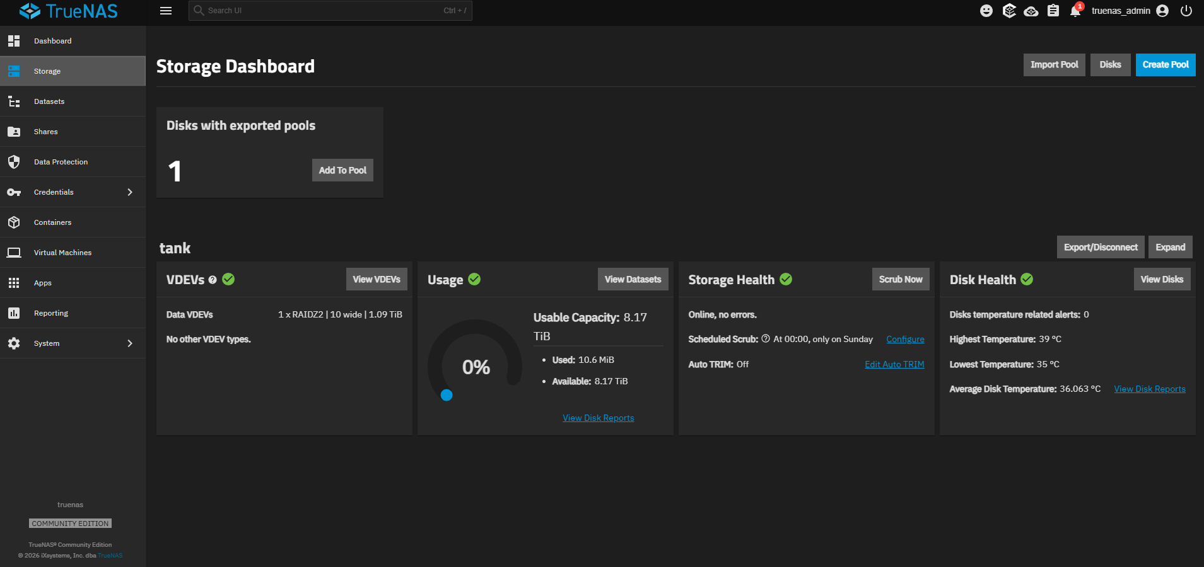The height and width of the screenshot is (567, 1204).
Task: Click the power button icon
Action: tap(1186, 11)
